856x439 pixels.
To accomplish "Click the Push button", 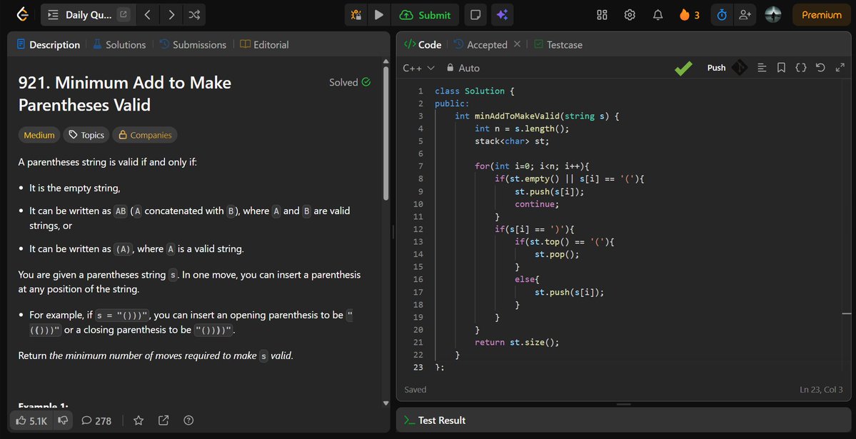I will tap(716, 69).
